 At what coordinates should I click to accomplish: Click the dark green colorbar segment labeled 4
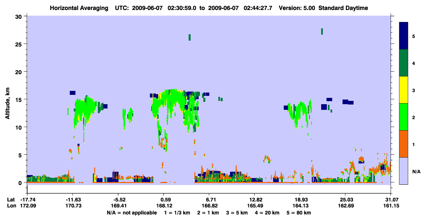[404, 63]
